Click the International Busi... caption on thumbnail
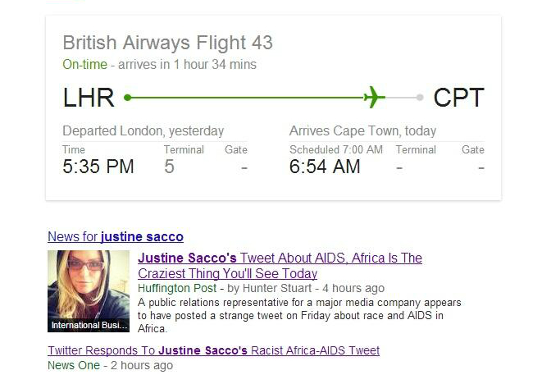 [x=89, y=326]
